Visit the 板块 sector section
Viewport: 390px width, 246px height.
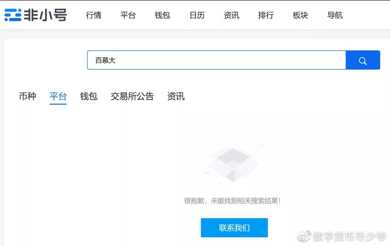300,15
